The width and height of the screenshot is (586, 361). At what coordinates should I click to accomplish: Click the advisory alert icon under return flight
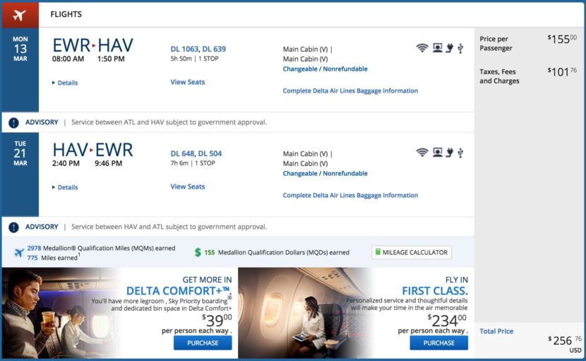(x=13, y=227)
